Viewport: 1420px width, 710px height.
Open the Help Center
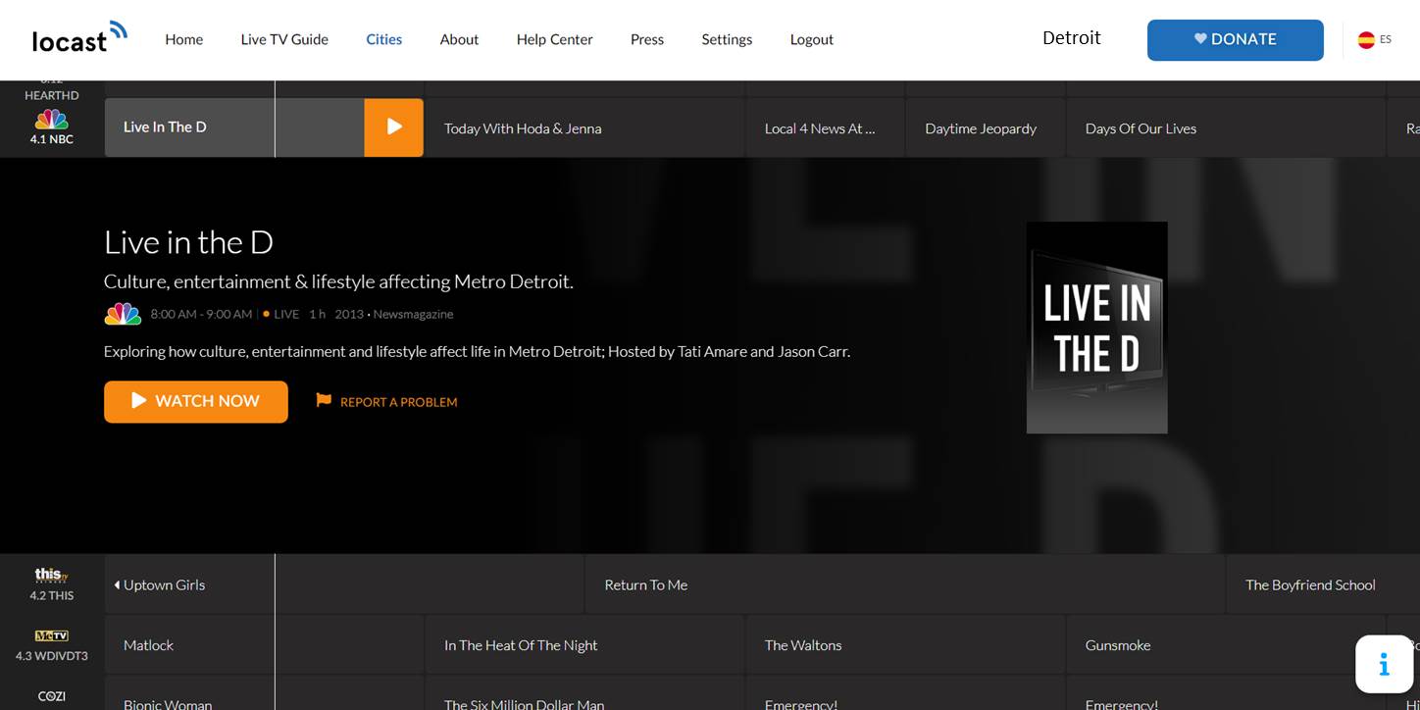pyautogui.click(x=555, y=39)
